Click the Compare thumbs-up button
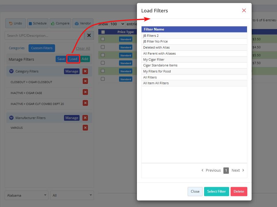 click(60, 23)
